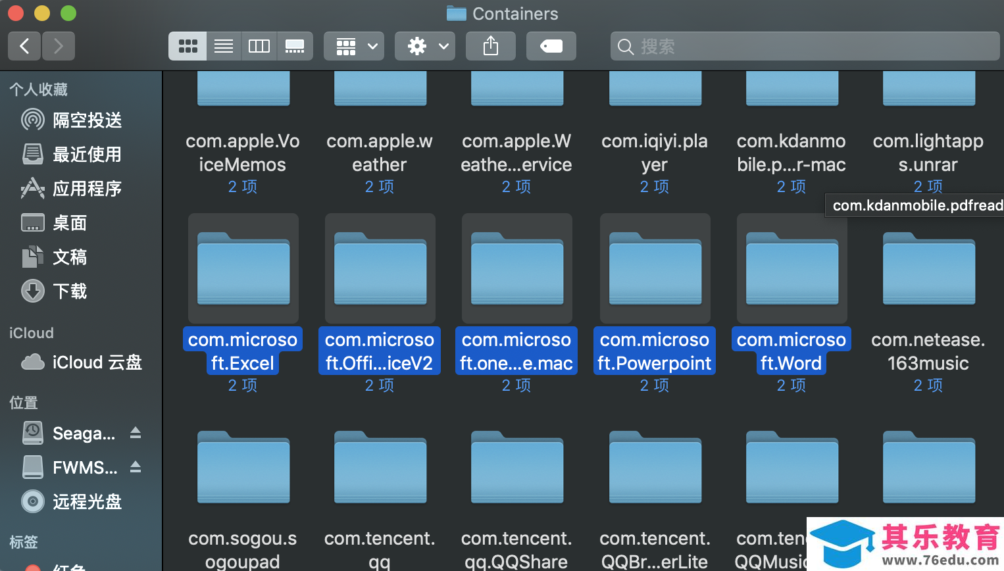Click the Share toolbar button
Screen dimensions: 1004x571
click(491, 46)
